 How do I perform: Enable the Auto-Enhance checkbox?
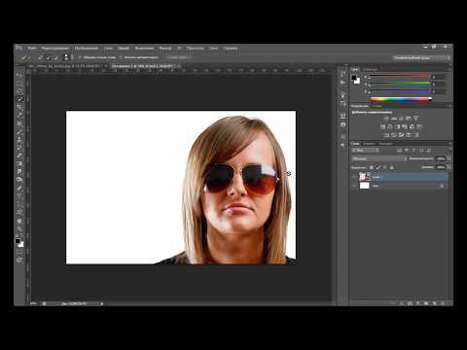(x=121, y=57)
